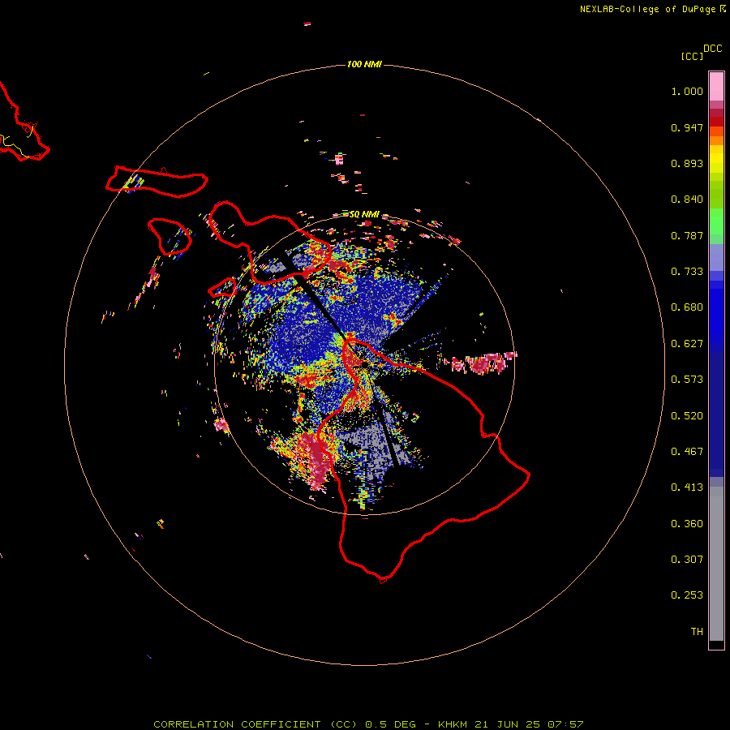Click the 0.413 color scale value
Image resolution: width=730 pixels, height=730 pixels.
click(x=687, y=487)
